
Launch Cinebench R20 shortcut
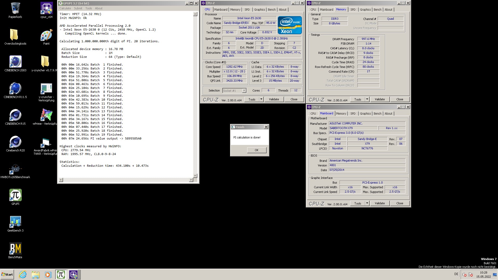(15, 144)
